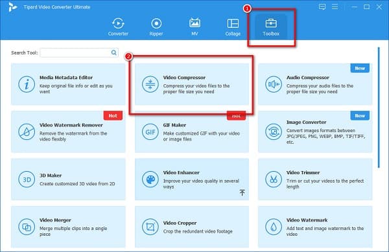
Task: Select the Collage tab
Action: pyautogui.click(x=233, y=27)
